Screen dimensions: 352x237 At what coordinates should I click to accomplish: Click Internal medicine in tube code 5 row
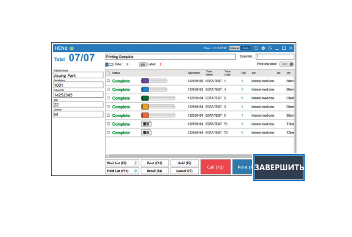coord(263,116)
